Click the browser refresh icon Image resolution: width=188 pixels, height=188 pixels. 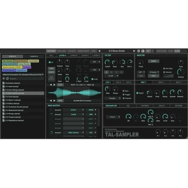[7, 78]
